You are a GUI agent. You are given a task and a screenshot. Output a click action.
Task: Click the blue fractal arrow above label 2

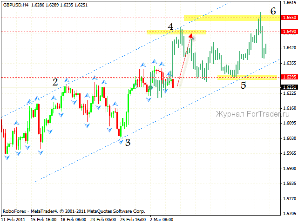click(67, 80)
